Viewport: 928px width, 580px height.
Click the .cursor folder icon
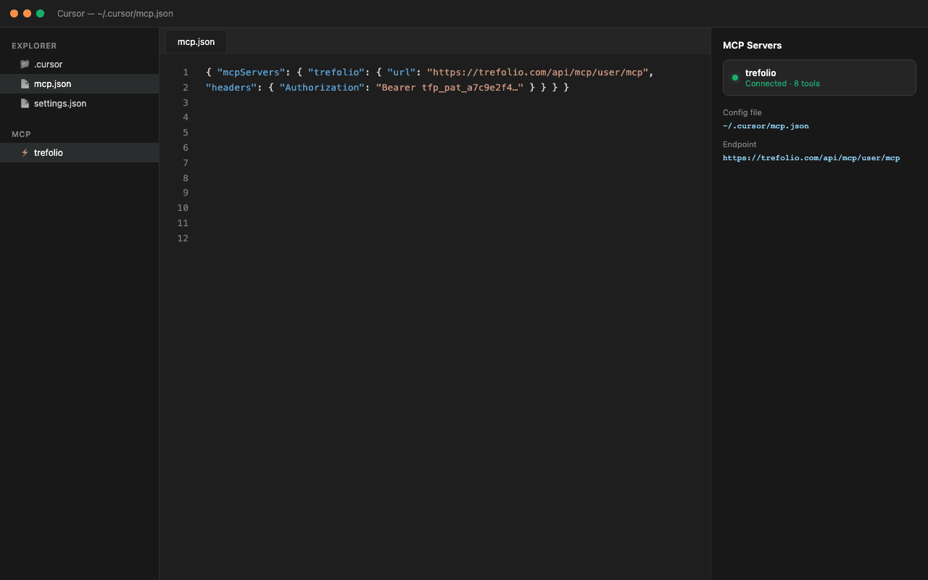click(x=25, y=65)
